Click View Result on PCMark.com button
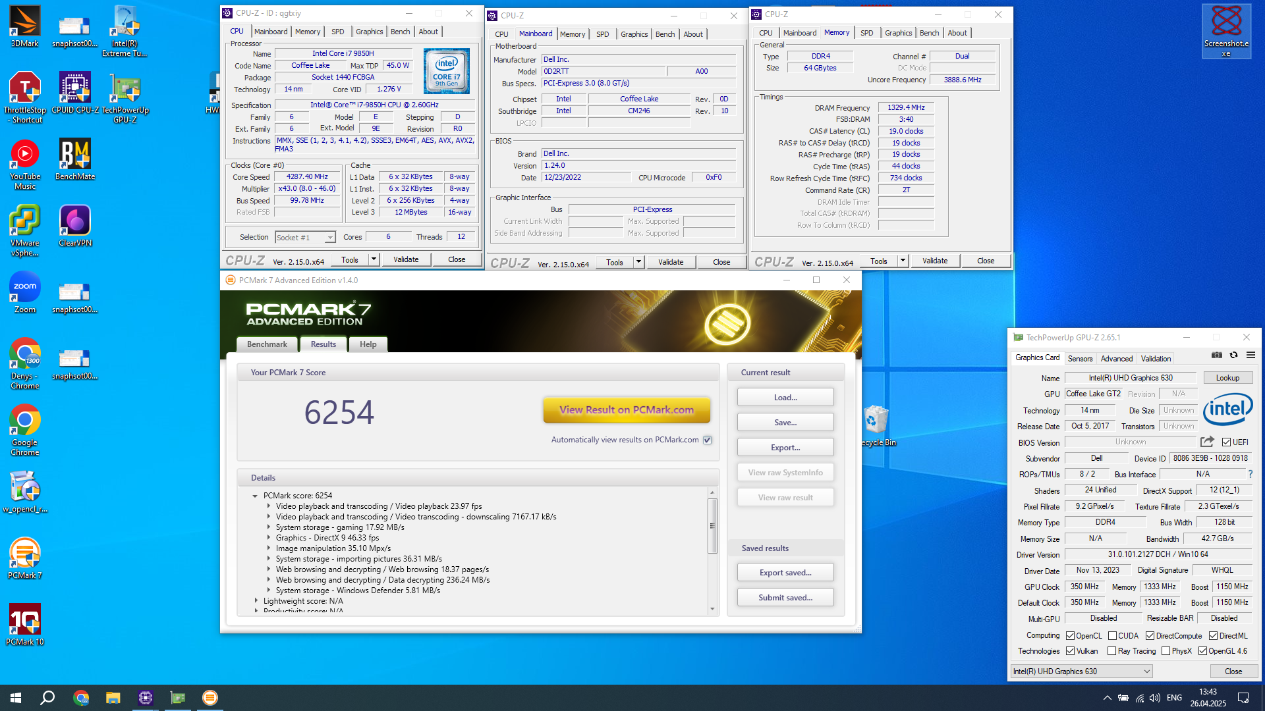This screenshot has height=711, width=1265. [627, 409]
